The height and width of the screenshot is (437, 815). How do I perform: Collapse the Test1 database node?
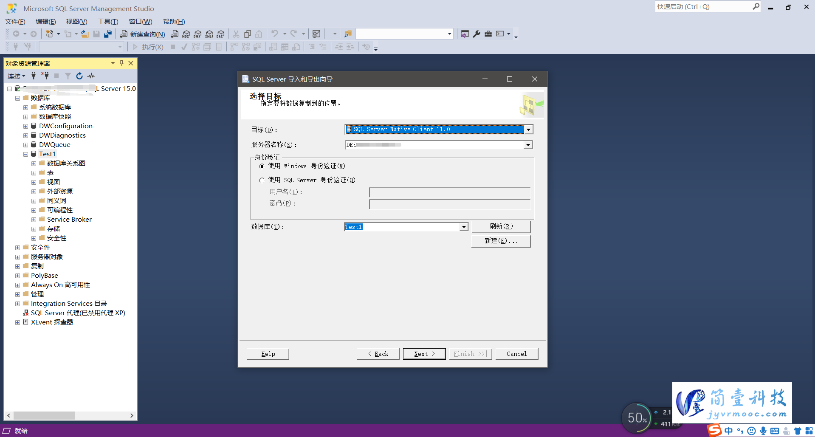pos(25,154)
